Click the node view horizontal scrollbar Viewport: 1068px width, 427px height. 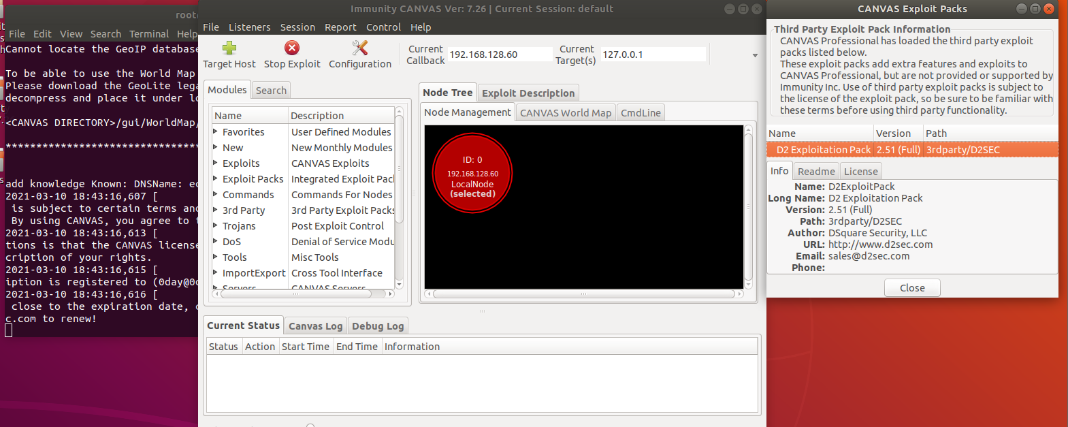pyautogui.click(x=583, y=294)
